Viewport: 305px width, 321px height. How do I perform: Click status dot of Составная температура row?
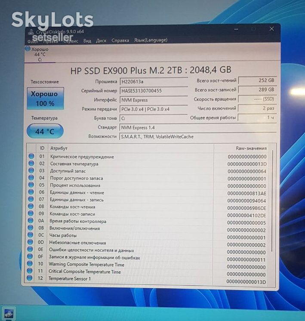tap(31, 163)
